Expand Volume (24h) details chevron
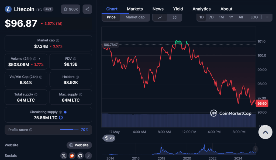 click(x=39, y=59)
